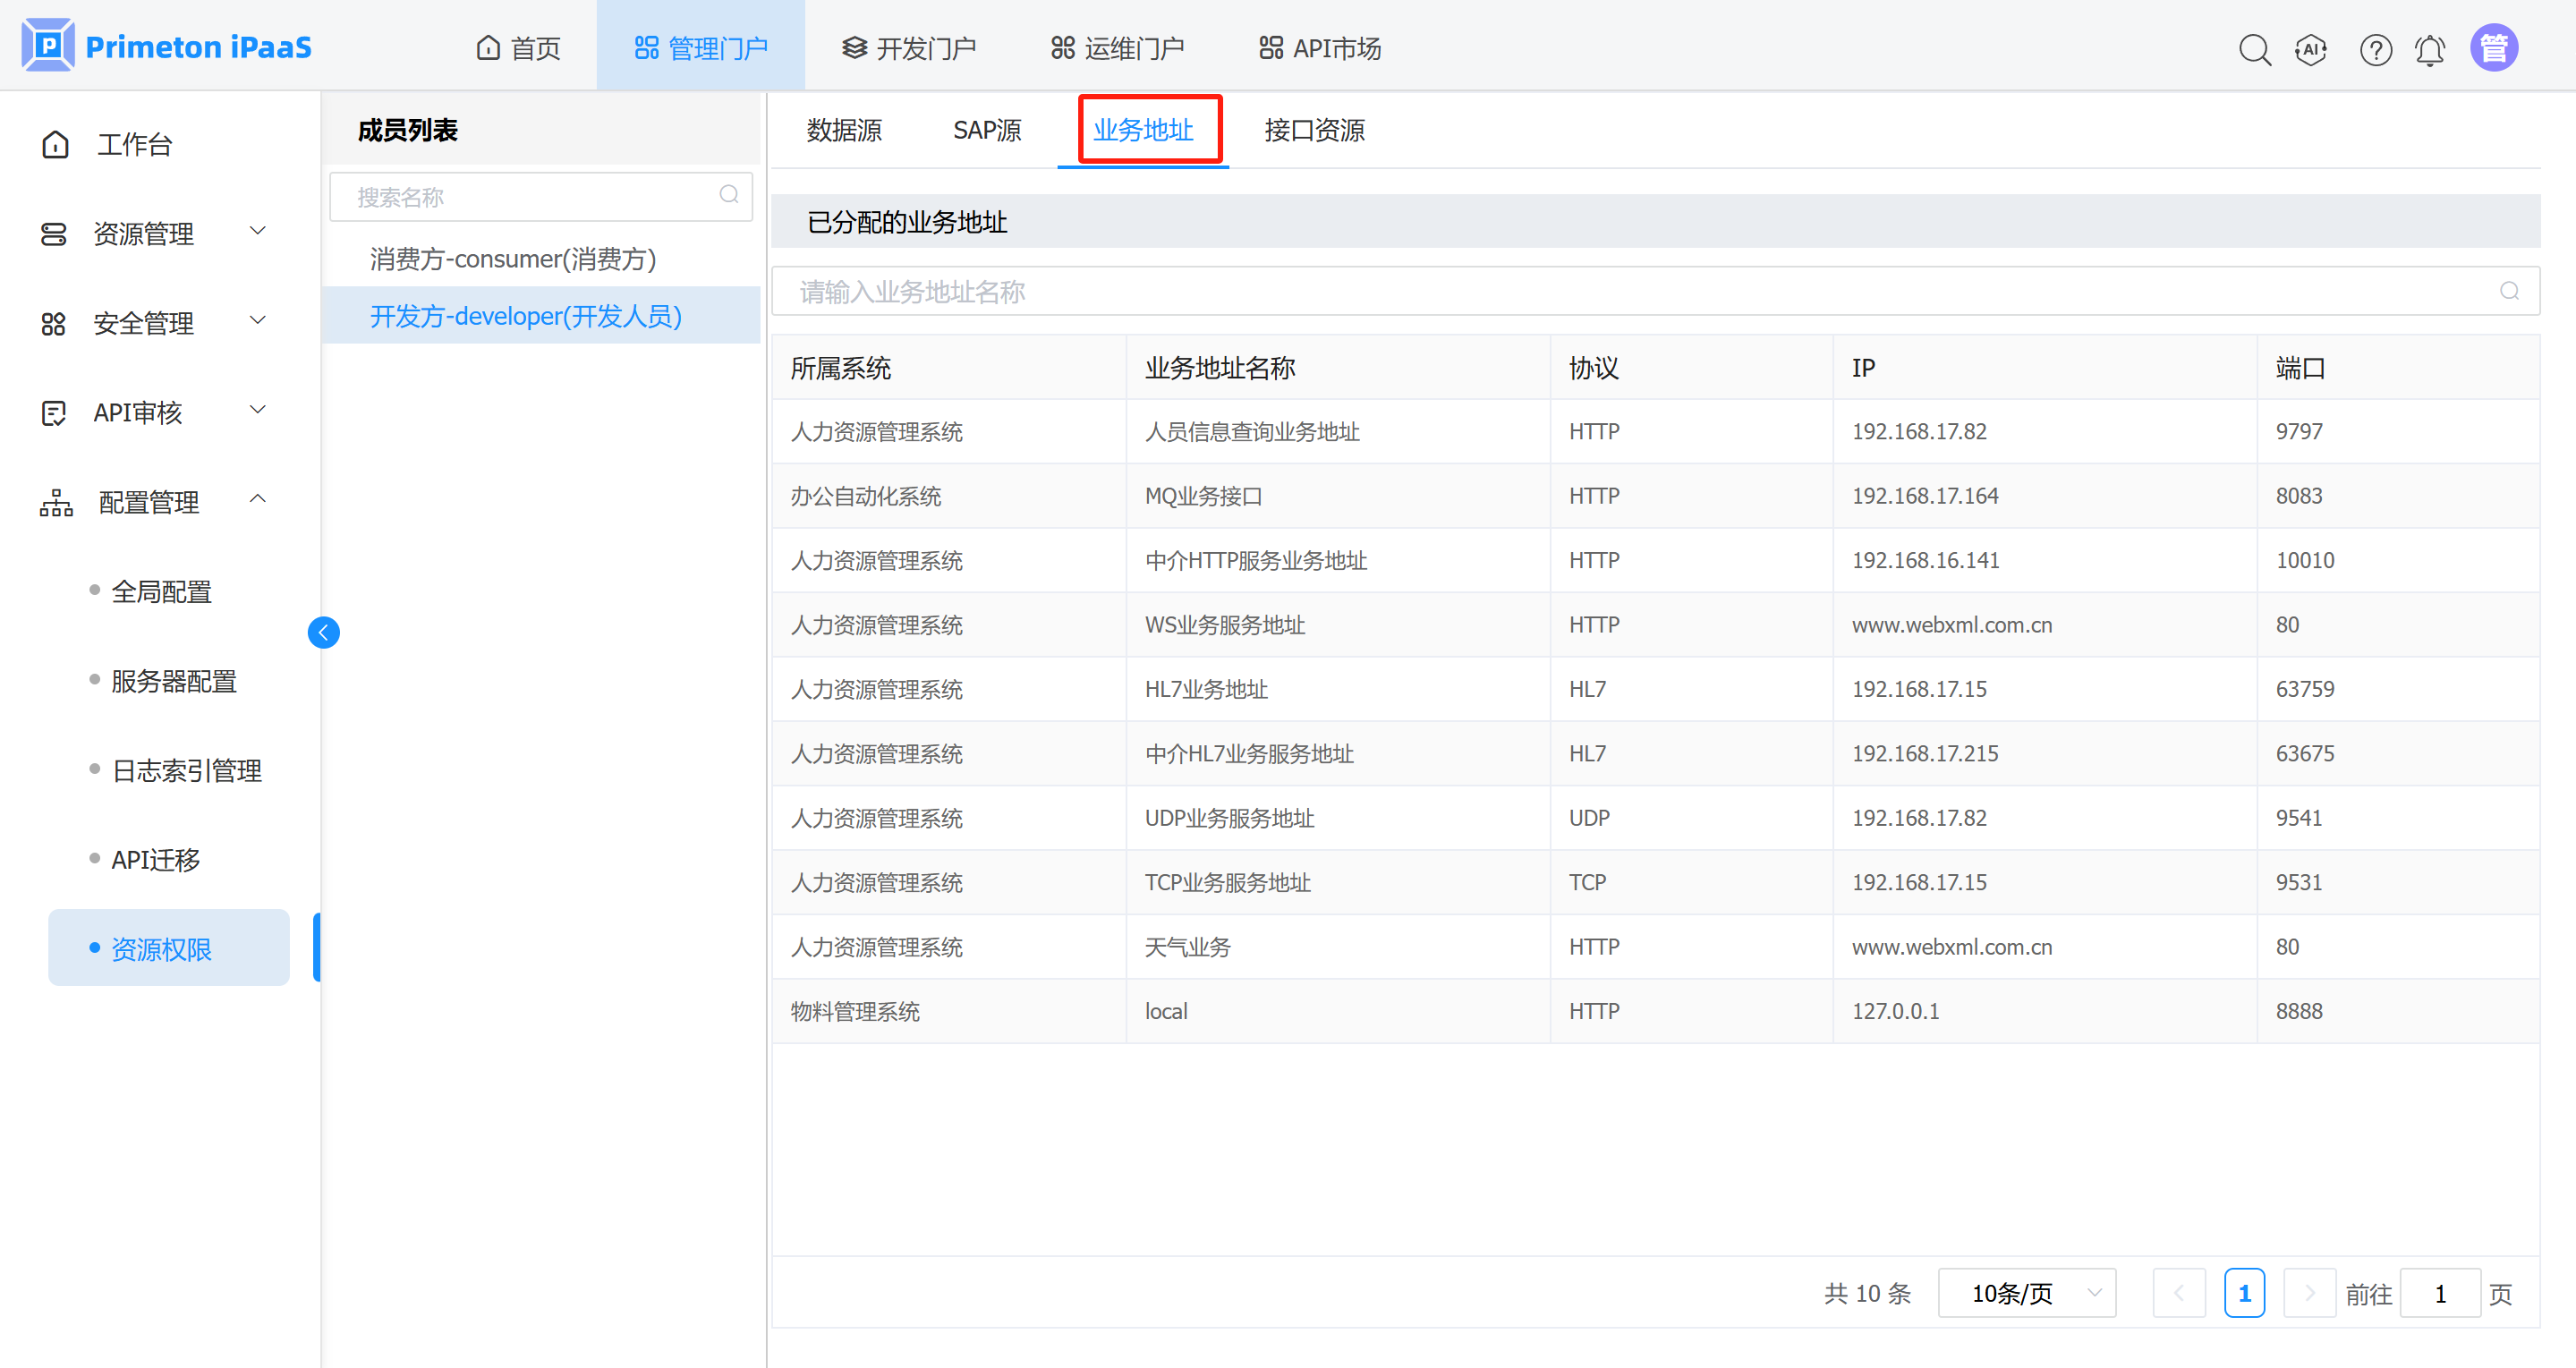
Task: Open the AI assistant icon
Action: (x=2311, y=49)
